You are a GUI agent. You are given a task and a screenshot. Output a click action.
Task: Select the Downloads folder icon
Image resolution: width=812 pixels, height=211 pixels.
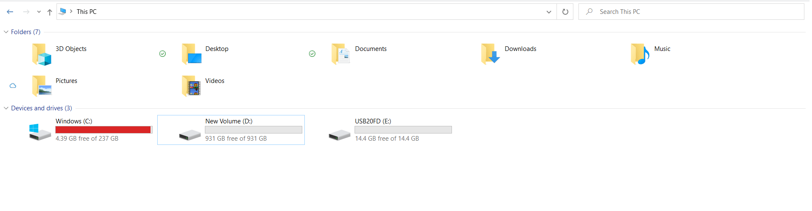tap(490, 54)
